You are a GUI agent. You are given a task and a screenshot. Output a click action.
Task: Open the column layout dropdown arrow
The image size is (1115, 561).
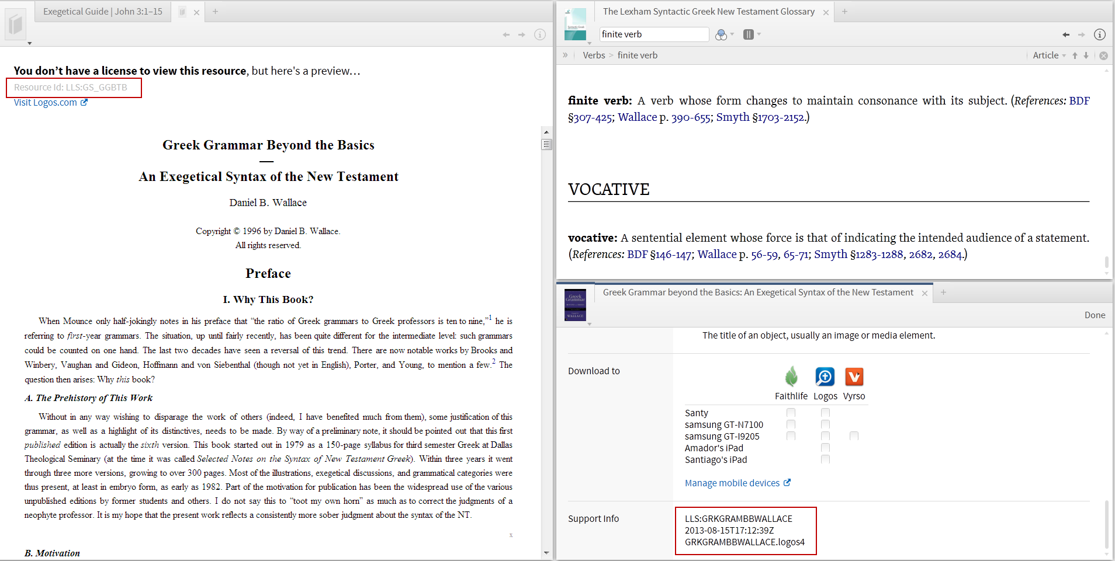coord(759,34)
